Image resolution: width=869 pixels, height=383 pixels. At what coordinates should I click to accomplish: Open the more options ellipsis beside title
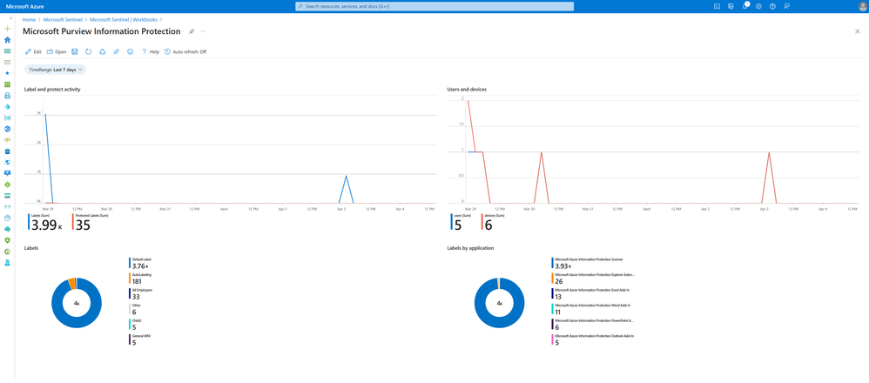click(x=203, y=31)
